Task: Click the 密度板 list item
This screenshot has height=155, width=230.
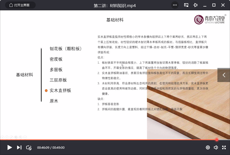Action: 56,59
